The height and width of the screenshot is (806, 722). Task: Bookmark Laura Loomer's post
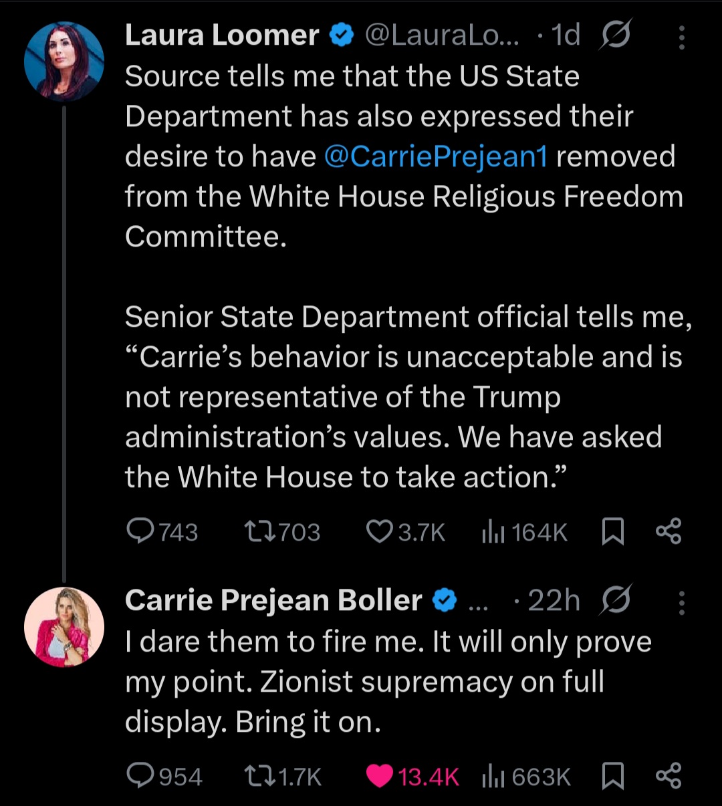click(x=613, y=532)
